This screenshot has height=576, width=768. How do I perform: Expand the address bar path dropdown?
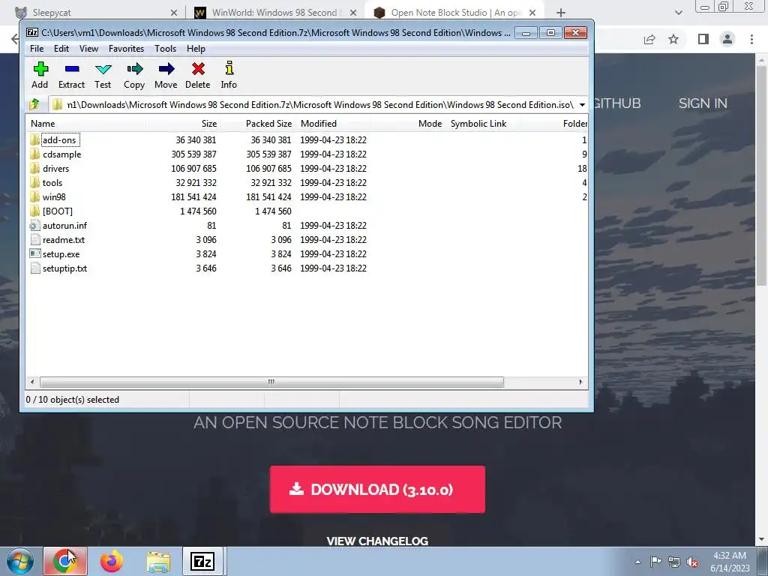[582, 105]
